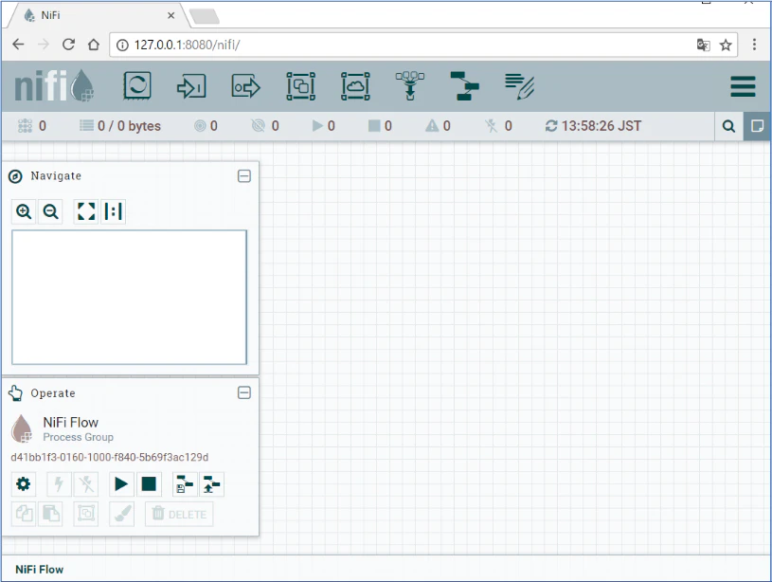Select the Label toolbar icon
This screenshot has height=582, width=772.
519,86
